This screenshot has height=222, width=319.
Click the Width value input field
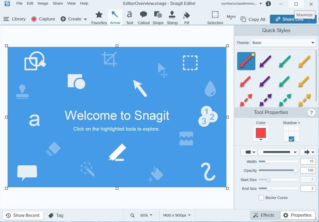308,161
